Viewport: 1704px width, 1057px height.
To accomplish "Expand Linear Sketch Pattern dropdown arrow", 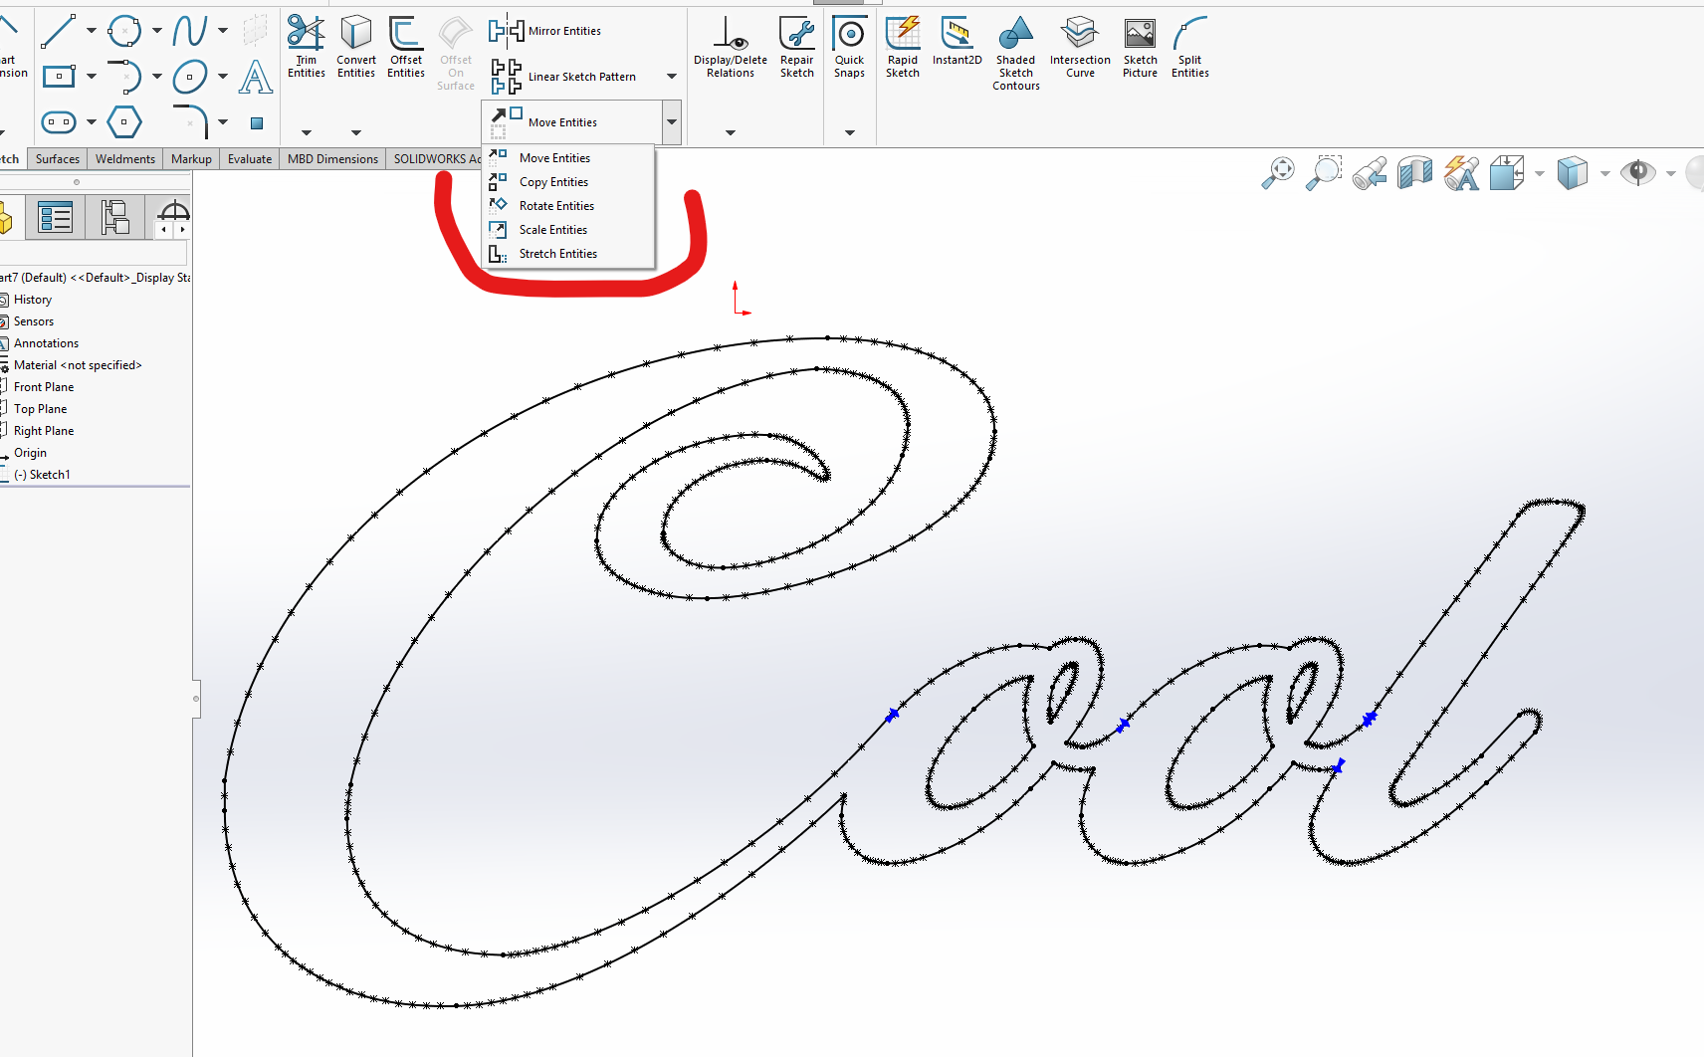I will [x=672, y=77].
